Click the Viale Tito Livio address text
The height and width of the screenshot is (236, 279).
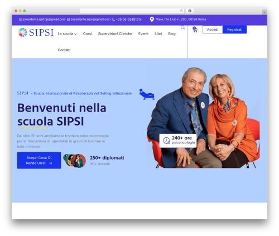[181, 19]
